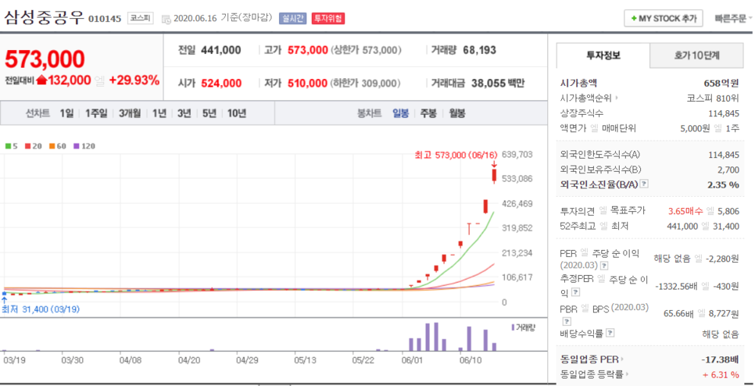Screen dimensions: 755x386
Task: Click help icon next to PER (2020.03)
Action: (x=604, y=265)
